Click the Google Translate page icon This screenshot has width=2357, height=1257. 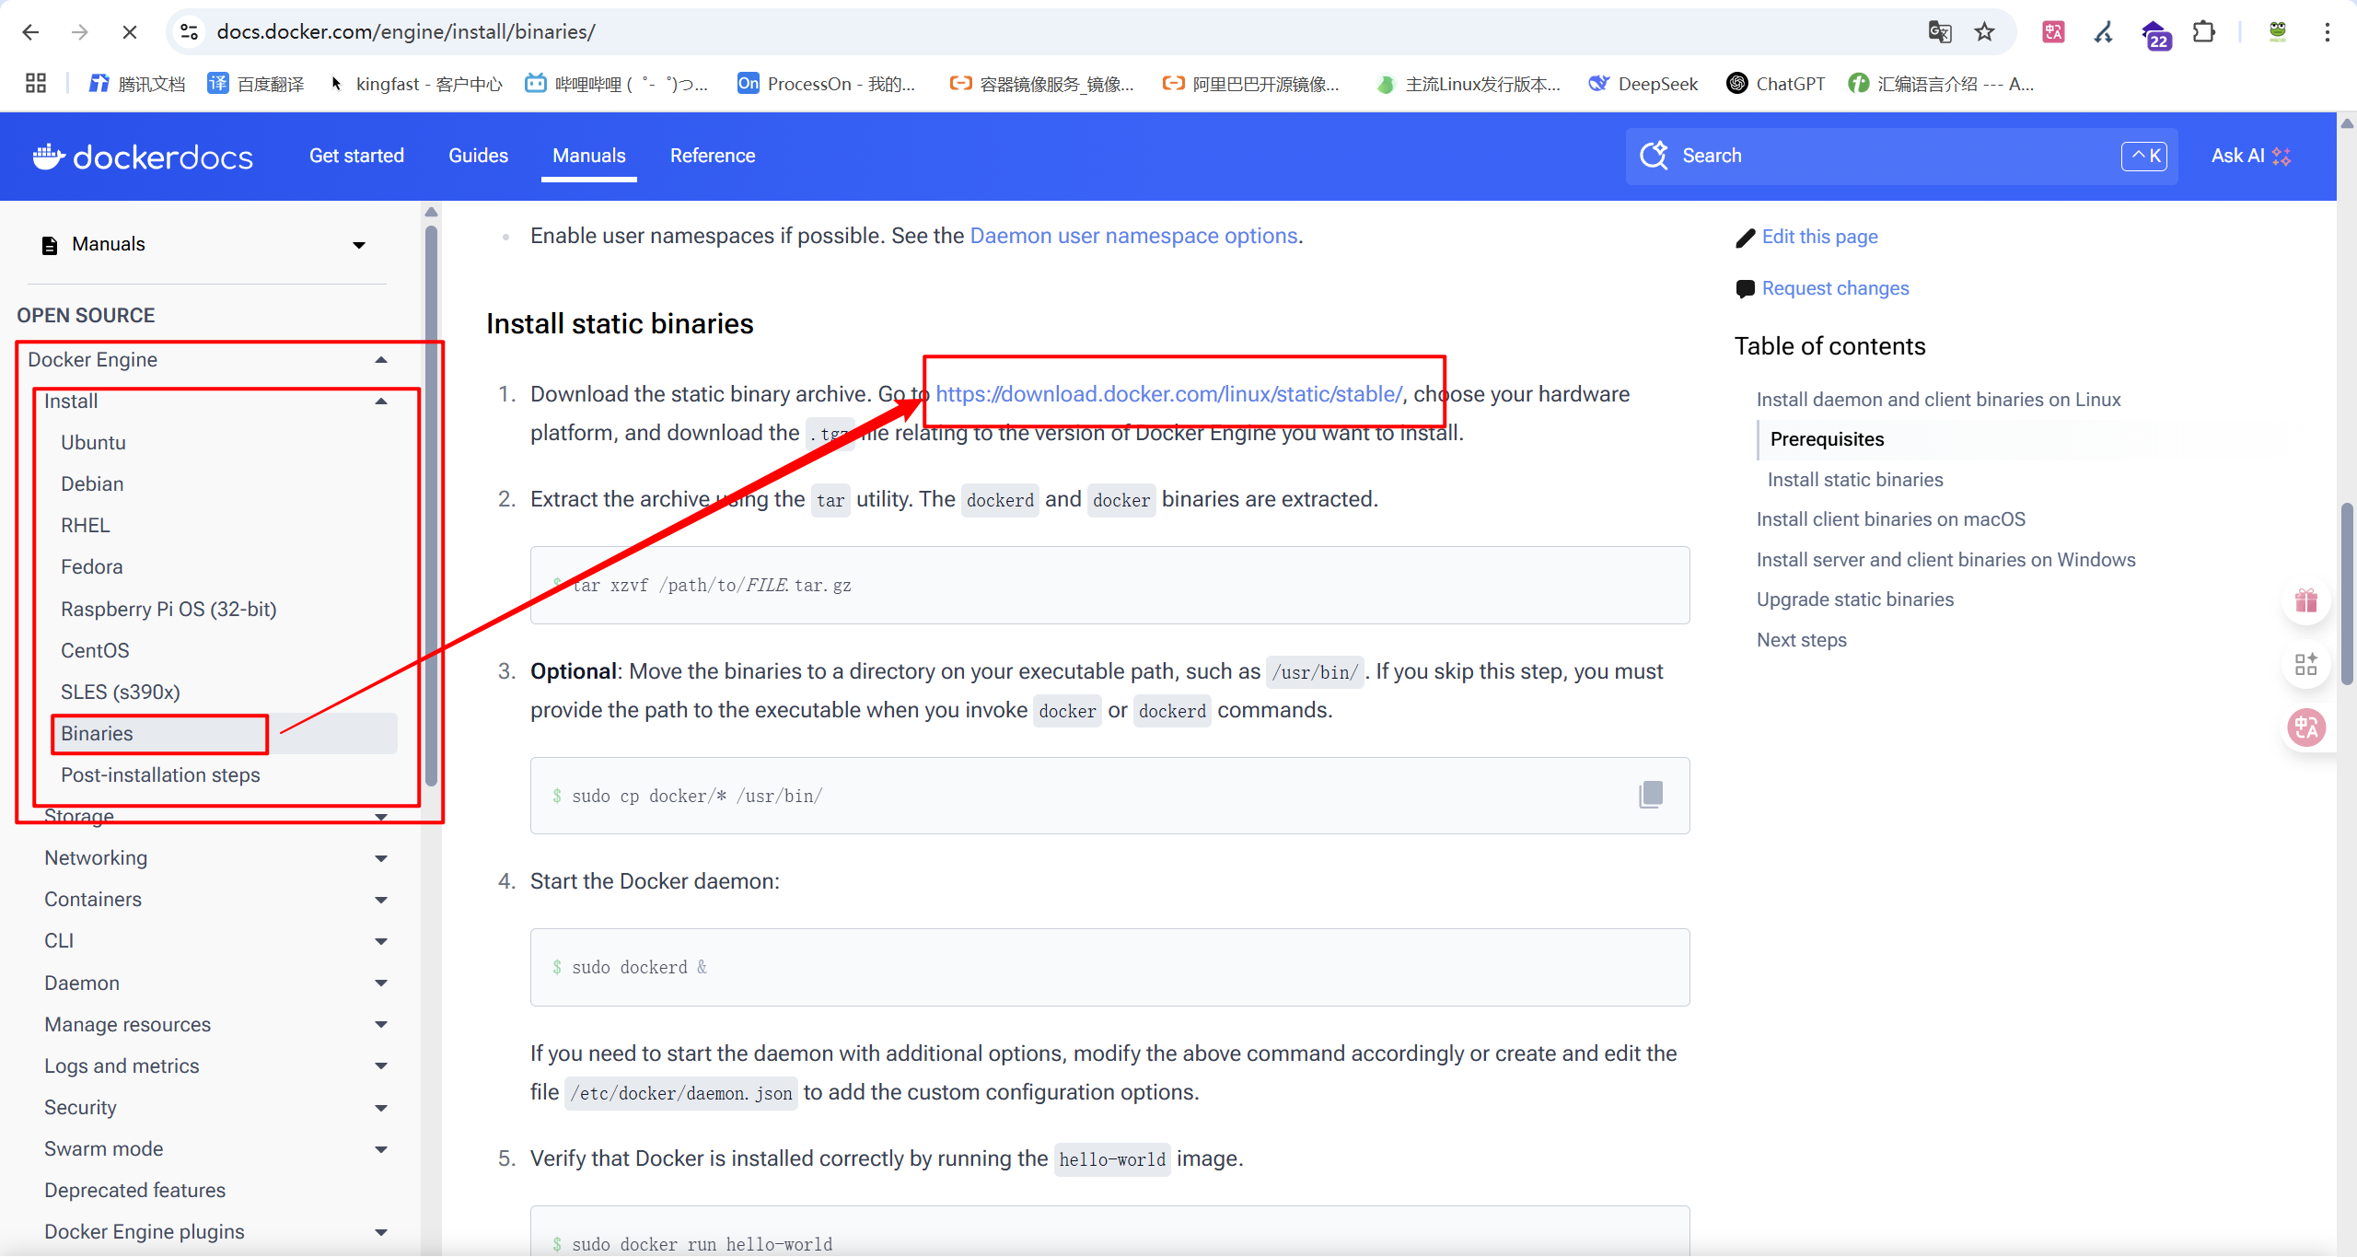[1939, 32]
